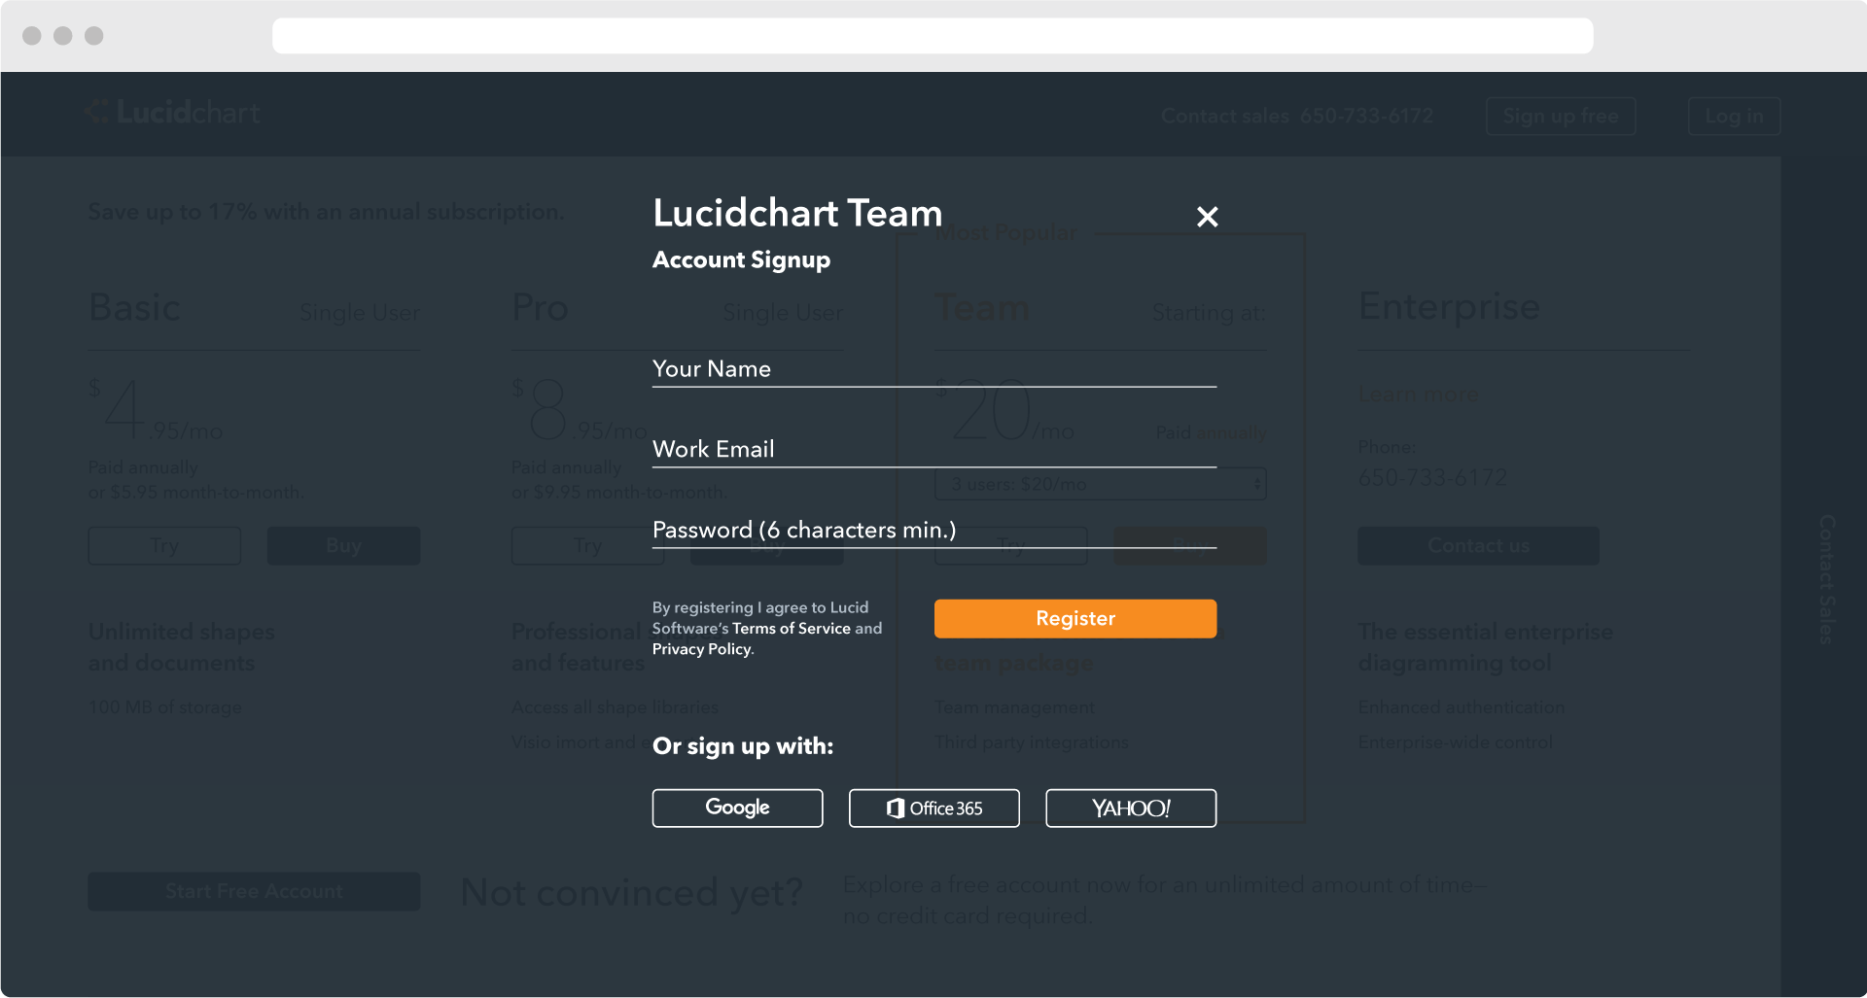
Task: Sign up with Google
Action: [x=737, y=809]
